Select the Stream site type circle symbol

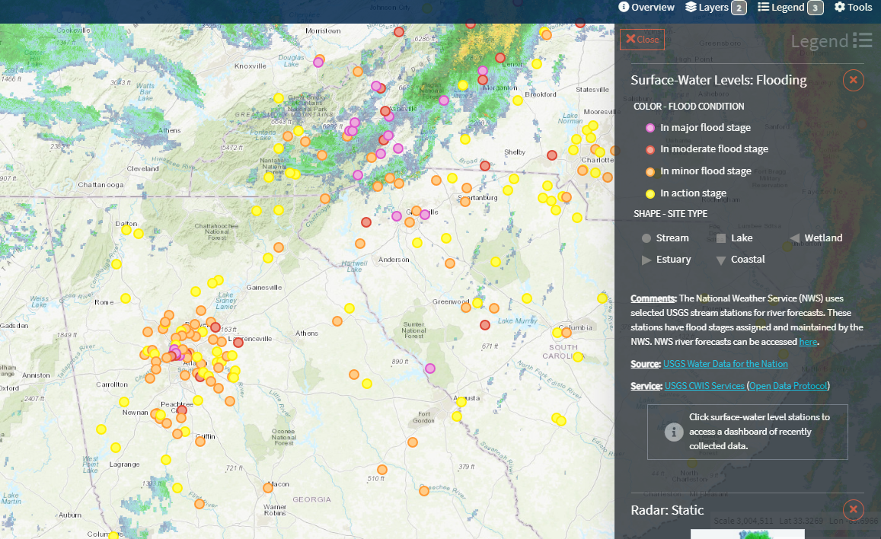[645, 238]
